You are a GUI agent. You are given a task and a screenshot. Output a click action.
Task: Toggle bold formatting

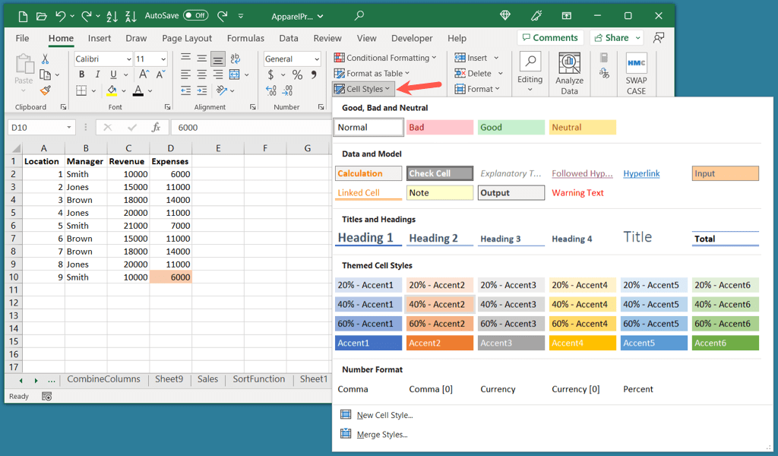[x=81, y=74]
